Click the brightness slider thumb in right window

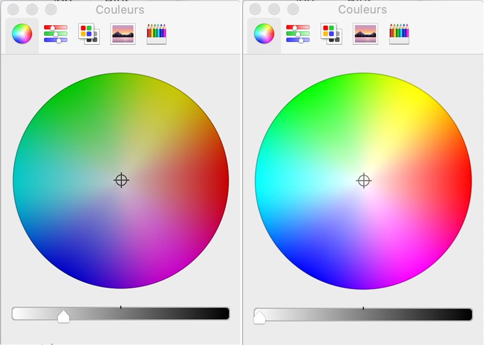coord(259,317)
